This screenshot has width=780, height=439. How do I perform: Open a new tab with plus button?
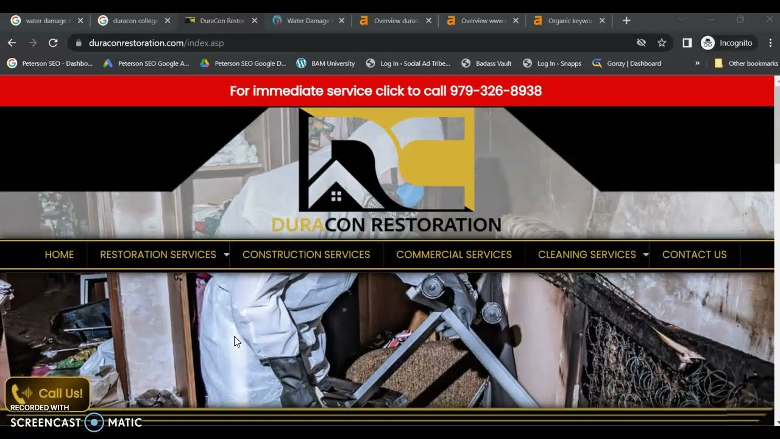click(626, 21)
